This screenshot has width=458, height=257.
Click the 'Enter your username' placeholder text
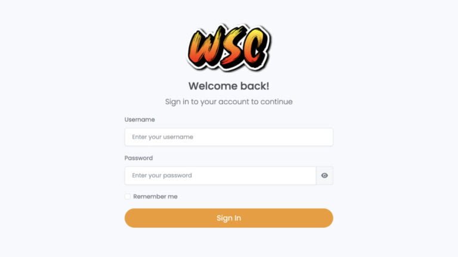point(162,137)
